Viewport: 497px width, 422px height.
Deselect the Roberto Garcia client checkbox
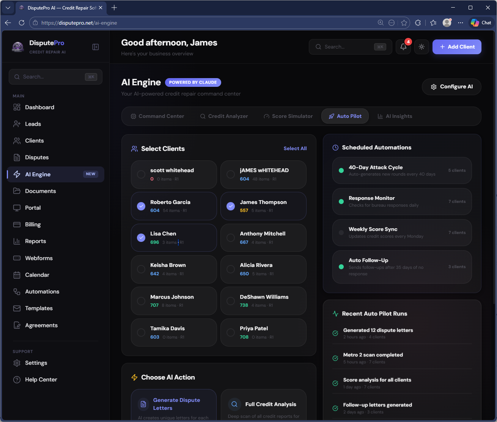141,206
